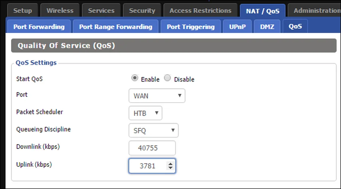Image resolution: width=341 pixels, height=189 pixels.
Task: Go to the Services tab
Action: click(101, 11)
